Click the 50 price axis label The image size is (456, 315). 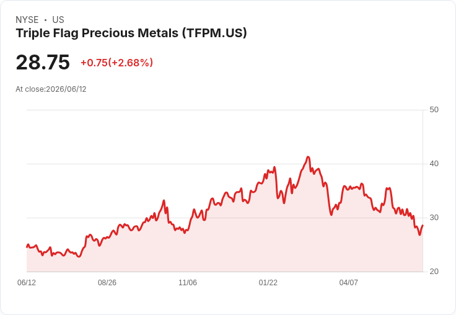click(434, 110)
